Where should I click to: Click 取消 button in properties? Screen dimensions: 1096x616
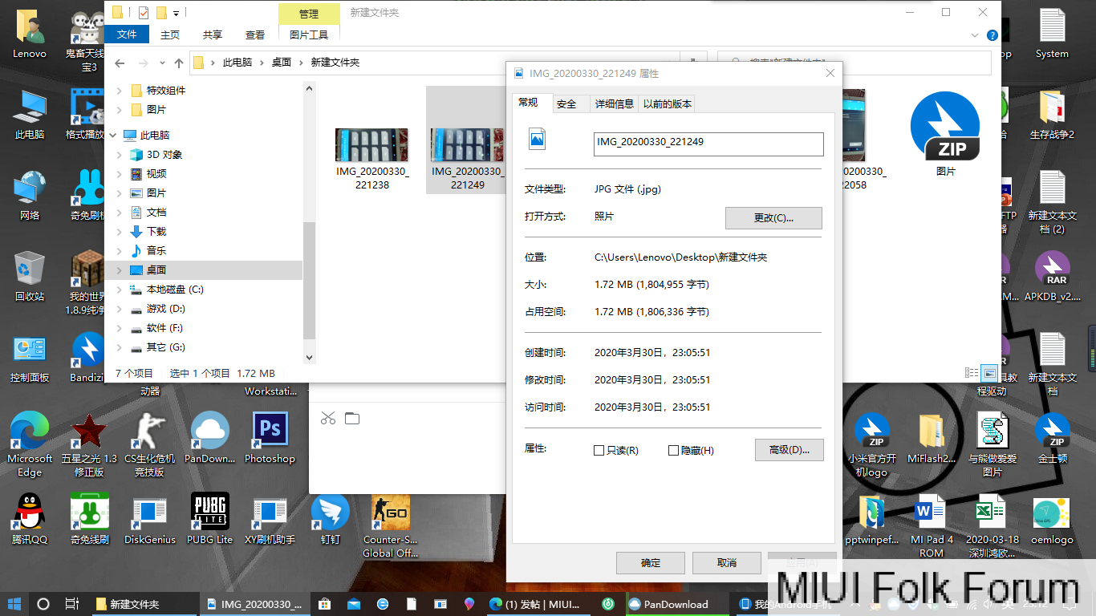point(727,563)
